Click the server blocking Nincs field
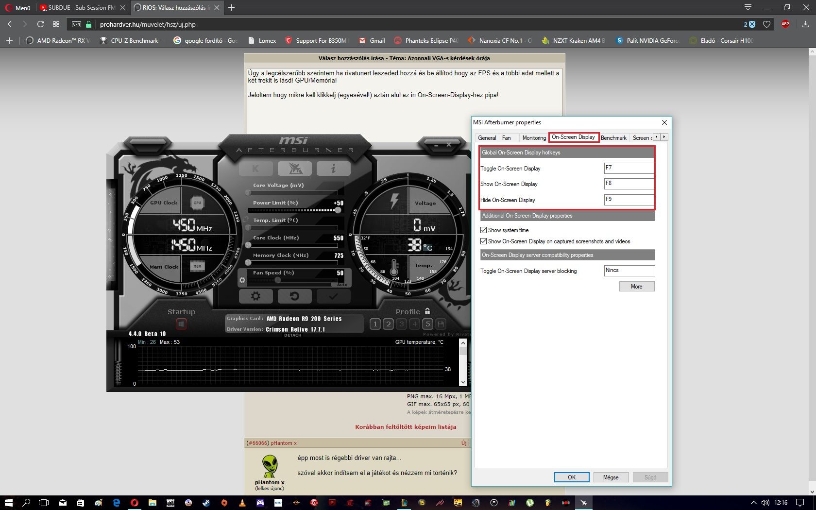This screenshot has width=816, height=510. [629, 271]
